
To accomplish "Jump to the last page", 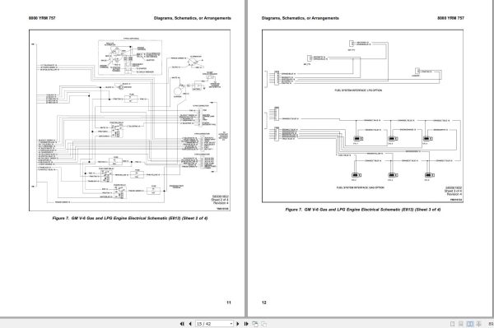I will point(246,324).
